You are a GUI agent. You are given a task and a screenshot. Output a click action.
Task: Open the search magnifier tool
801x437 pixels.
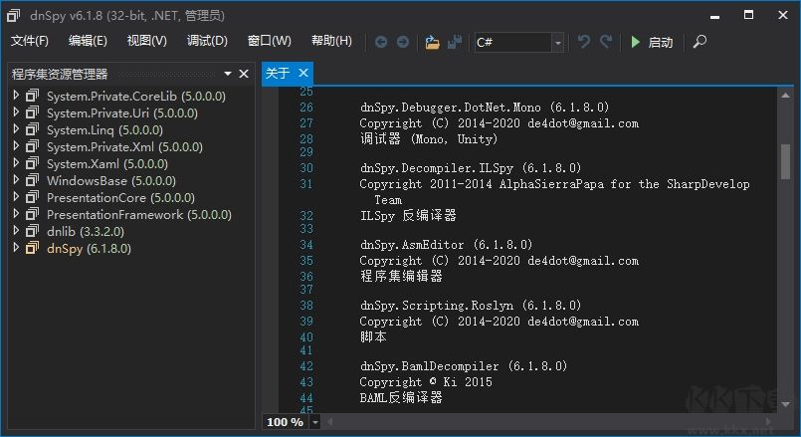coord(700,42)
